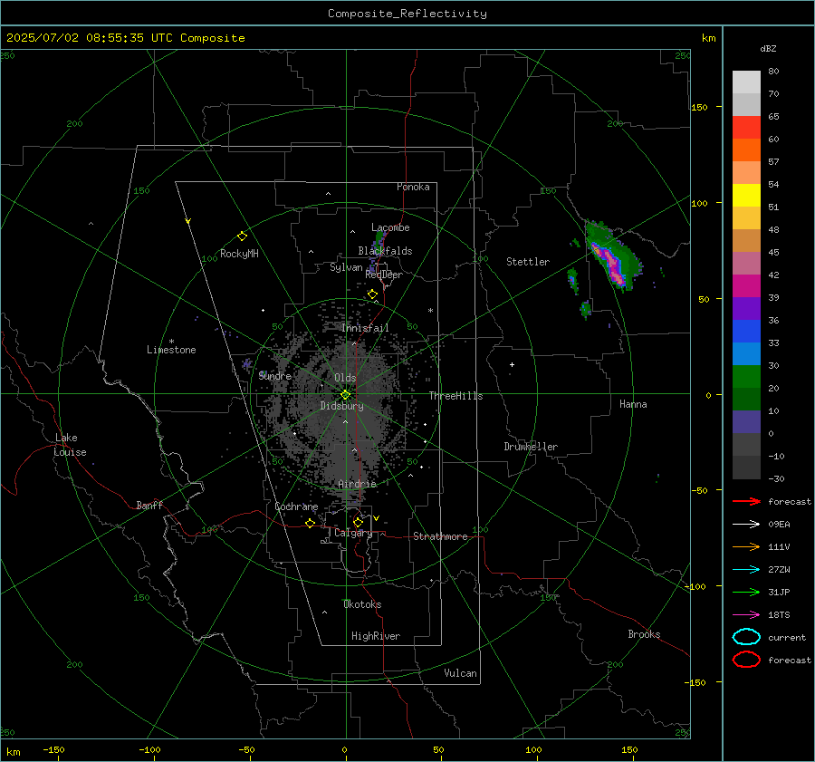The width and height of the screenshot is (815, 762).
Task: Click the slate purple 0-10 dBZ swatch
Action: (x=746, y=421)
